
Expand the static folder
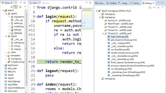coord(6,52)
